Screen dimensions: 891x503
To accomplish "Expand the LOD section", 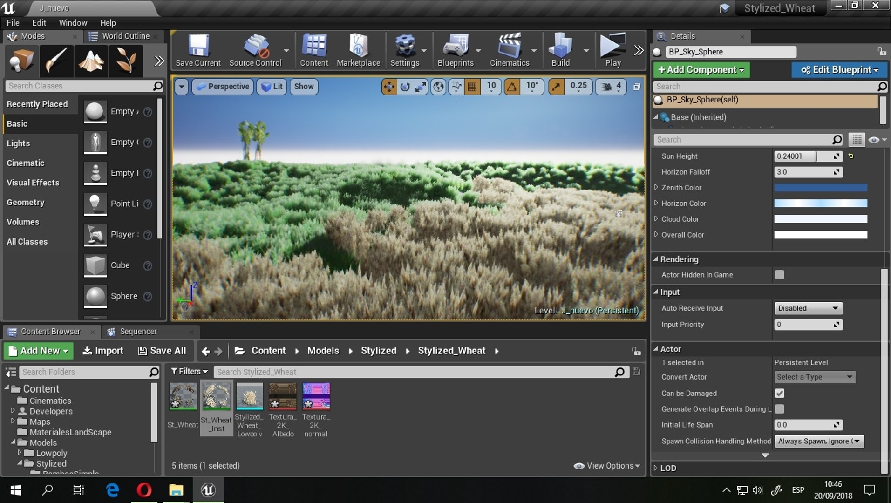I will click(x=656, y=468).
